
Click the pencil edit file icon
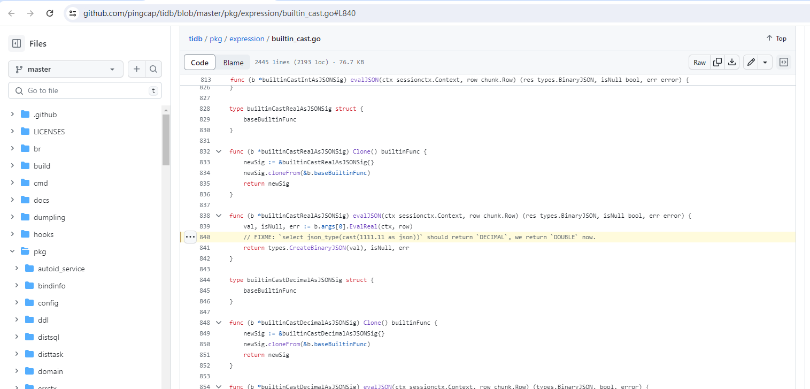click(x=751, y=63)
